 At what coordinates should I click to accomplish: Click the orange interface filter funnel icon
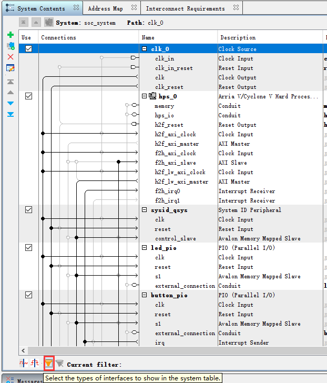[49, 363]
